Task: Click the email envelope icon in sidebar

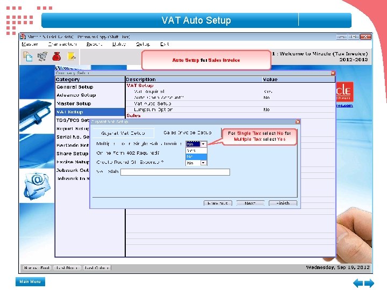Action: coord(37,185)
